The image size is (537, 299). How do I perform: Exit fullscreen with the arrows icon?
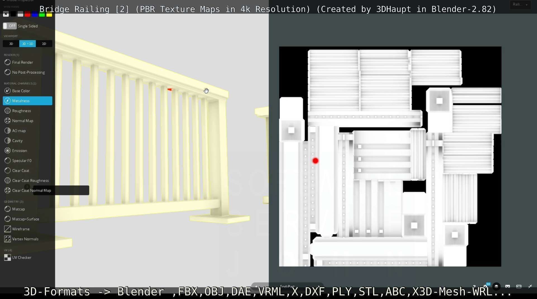tap(530, 286)
